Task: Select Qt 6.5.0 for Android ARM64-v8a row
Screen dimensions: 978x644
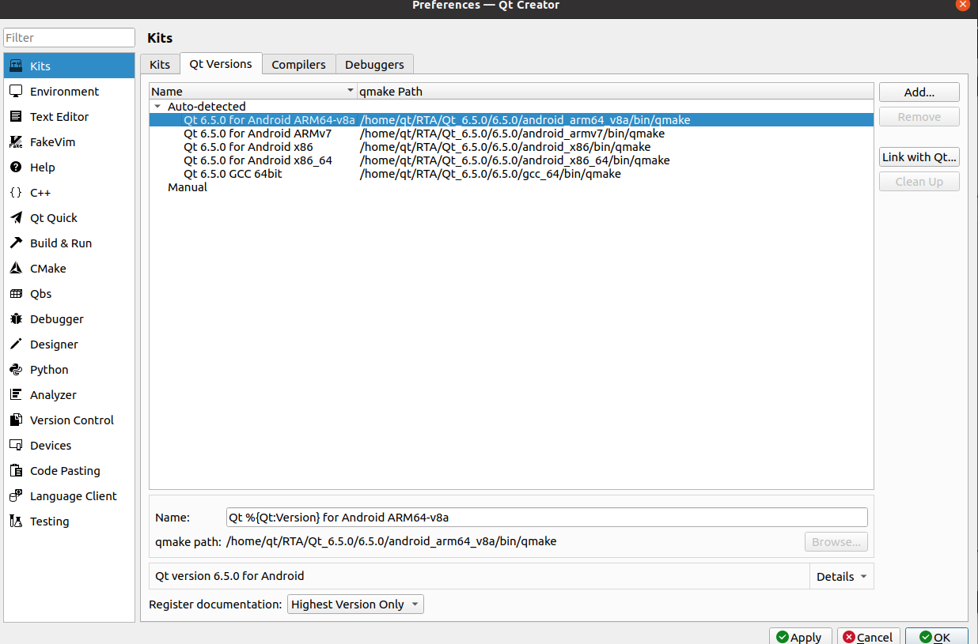Action: (511, 120)
